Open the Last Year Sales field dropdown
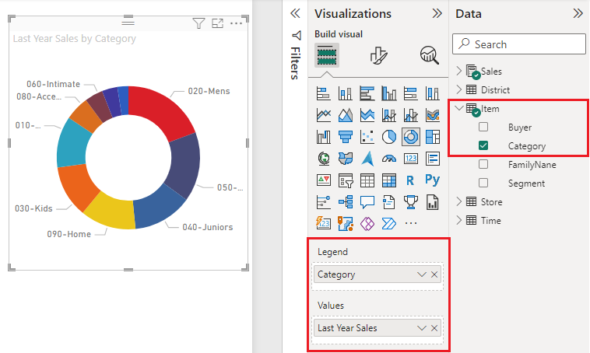 pyautogui.click(x=421, y=328)
